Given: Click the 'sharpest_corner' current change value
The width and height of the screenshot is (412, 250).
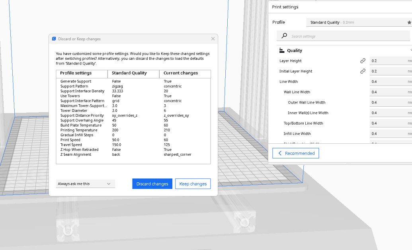Looking at the screenshot, I should point(178,154).
